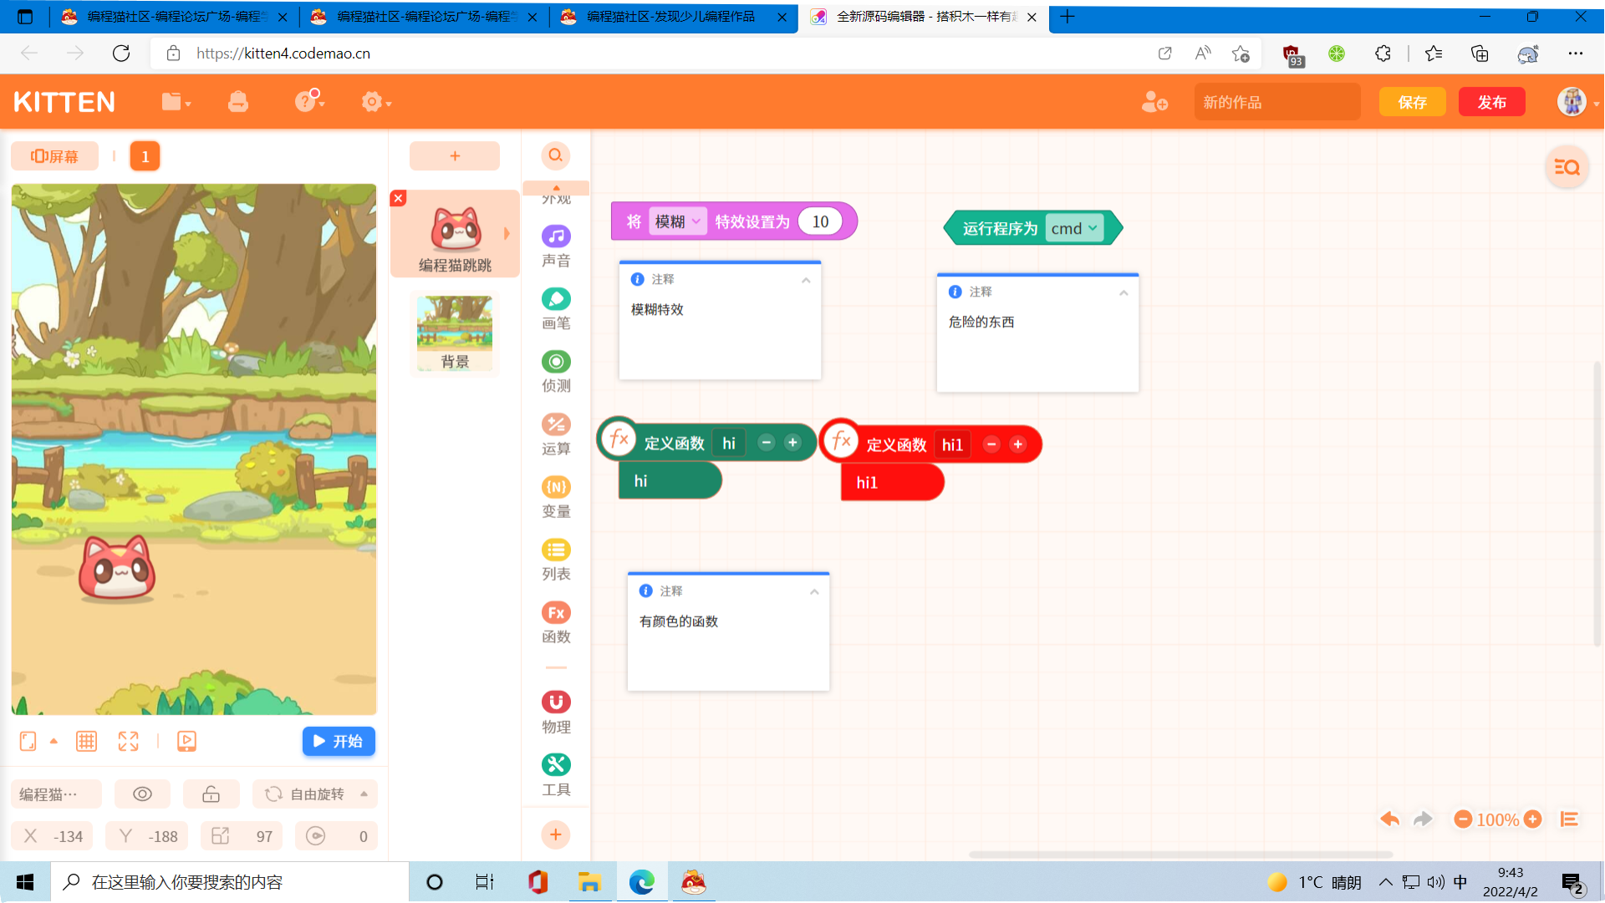Toggle the stage device orientation icon

point(28,741)
